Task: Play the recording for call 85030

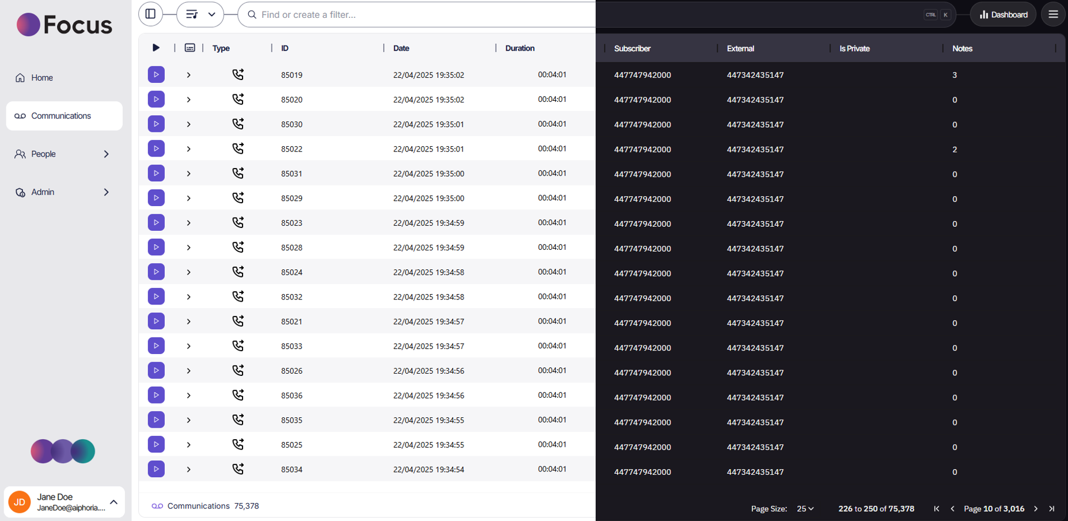Action: point(156,123)
